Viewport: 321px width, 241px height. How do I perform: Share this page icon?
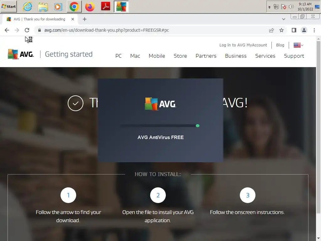click(x=271, y=30)
